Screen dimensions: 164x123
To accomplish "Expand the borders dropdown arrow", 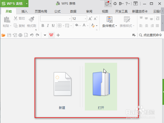I will [63, 26].
